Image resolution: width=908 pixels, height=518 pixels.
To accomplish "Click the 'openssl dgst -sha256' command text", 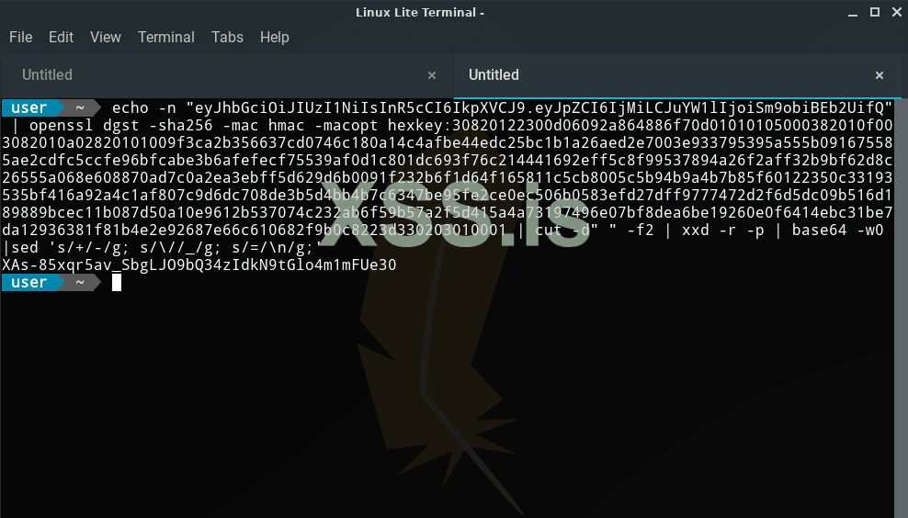I will [121, 126].
